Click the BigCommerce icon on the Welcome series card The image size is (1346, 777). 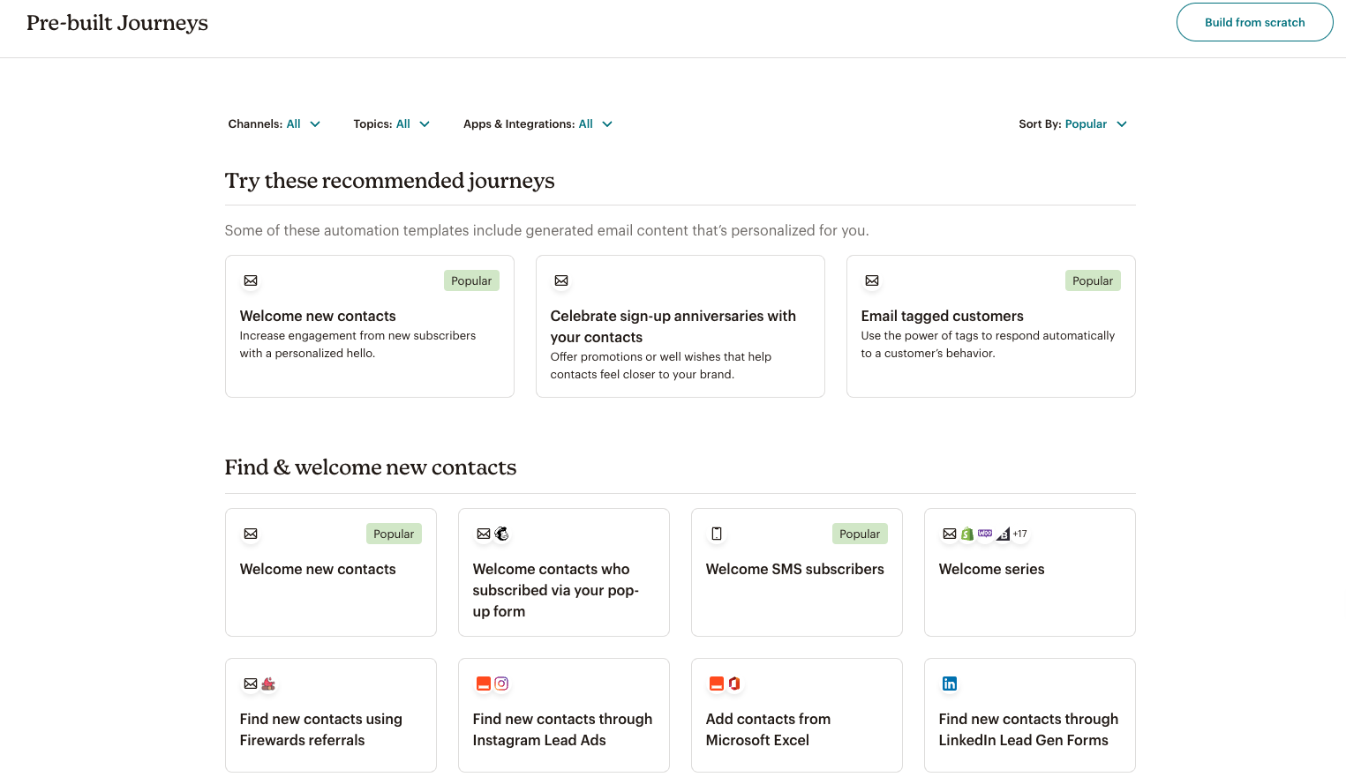point(1003,534)
